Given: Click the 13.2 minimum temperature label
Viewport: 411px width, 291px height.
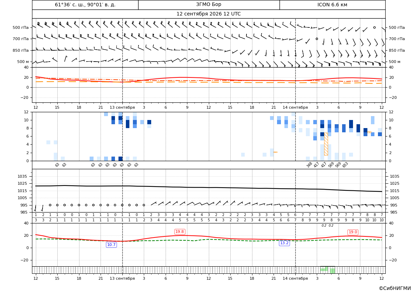Looking at the screenshot, I should [284, 243].
